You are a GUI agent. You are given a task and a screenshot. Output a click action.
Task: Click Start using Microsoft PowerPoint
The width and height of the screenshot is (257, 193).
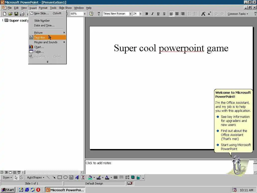pyautogui.click(x=235, y=147)
